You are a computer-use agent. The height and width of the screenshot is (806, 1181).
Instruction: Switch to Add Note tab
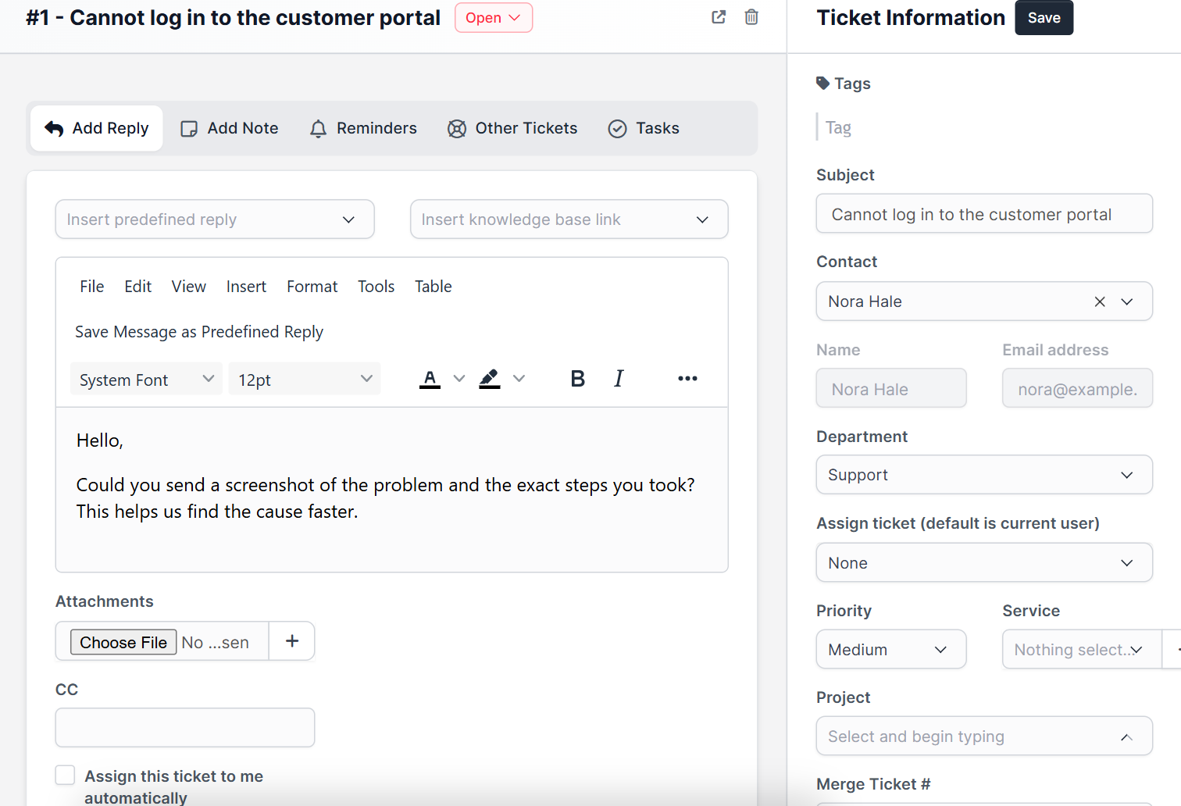coord(230,128)
